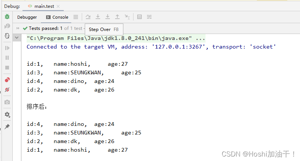Click the layout hamburger icon after Console
The image size is (300, 161).
click(76, 17)
